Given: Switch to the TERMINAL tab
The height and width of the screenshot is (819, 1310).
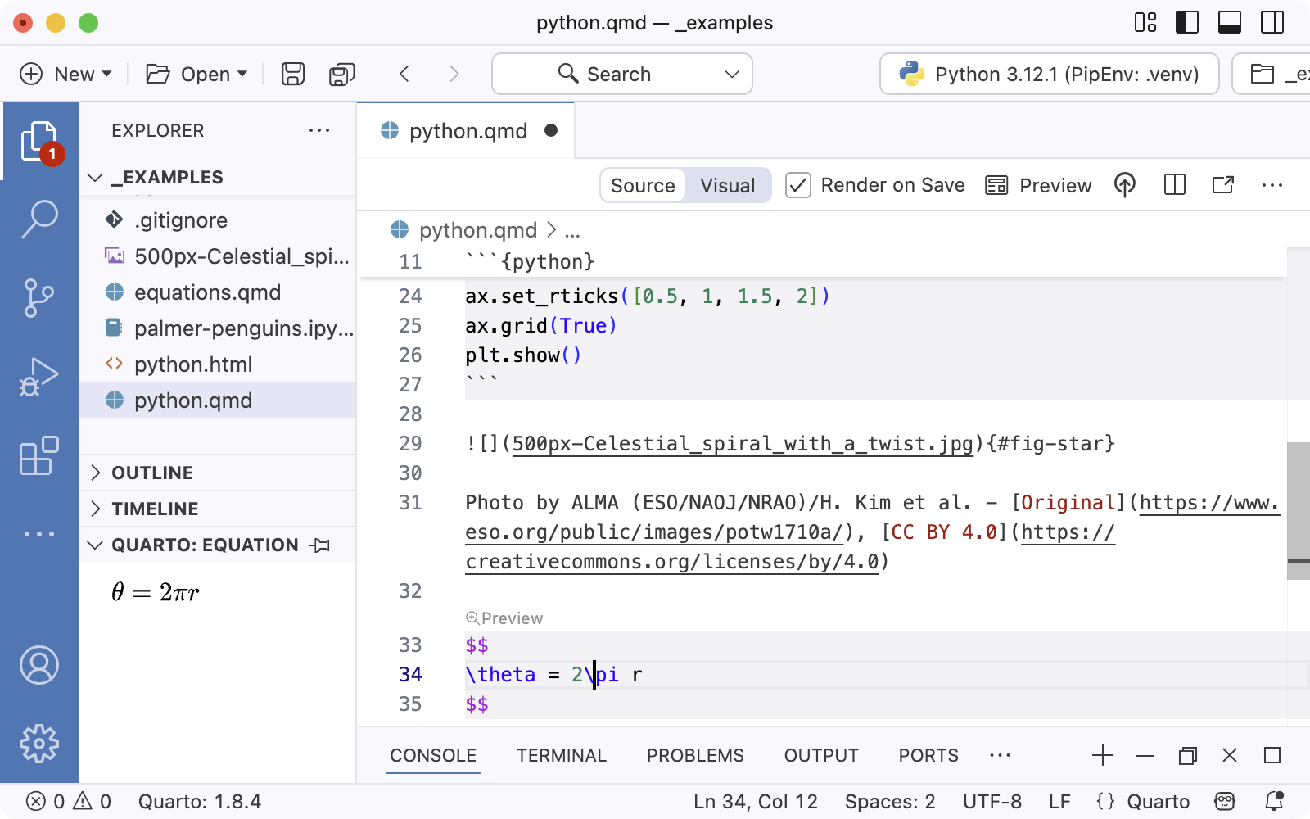Looking at the screenshot, I should [562, 755].
